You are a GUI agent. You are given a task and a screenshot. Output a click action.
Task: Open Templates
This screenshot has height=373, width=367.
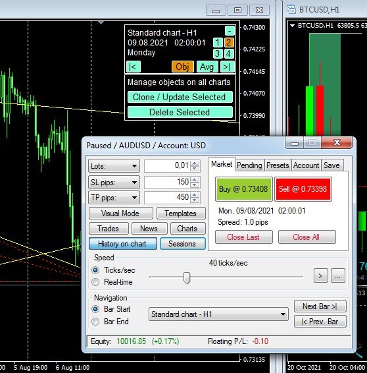pyautogui.click(x=181, y=214)
